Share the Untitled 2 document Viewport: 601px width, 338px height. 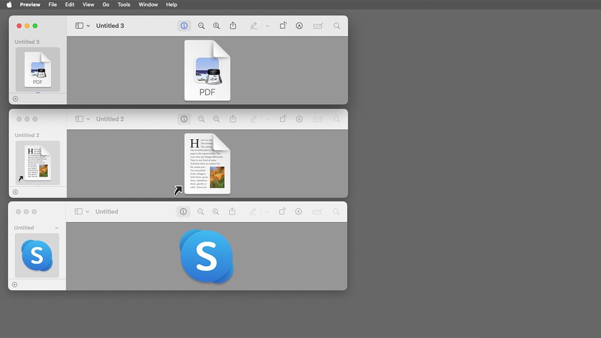(233, 119)
